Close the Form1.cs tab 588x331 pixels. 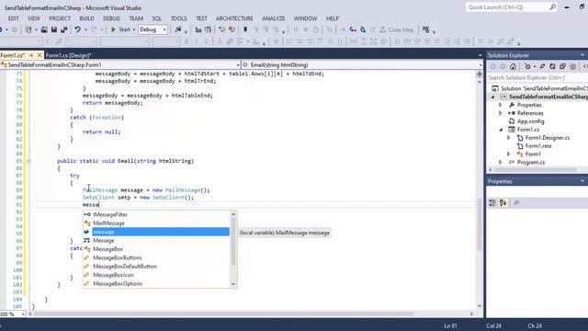[x=40, y=55]
